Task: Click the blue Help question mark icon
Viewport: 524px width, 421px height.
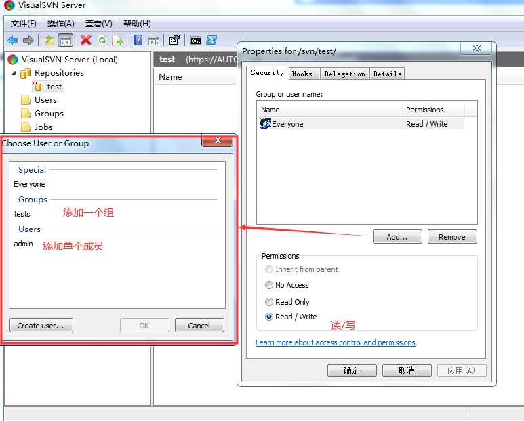Action: [138, 41]
